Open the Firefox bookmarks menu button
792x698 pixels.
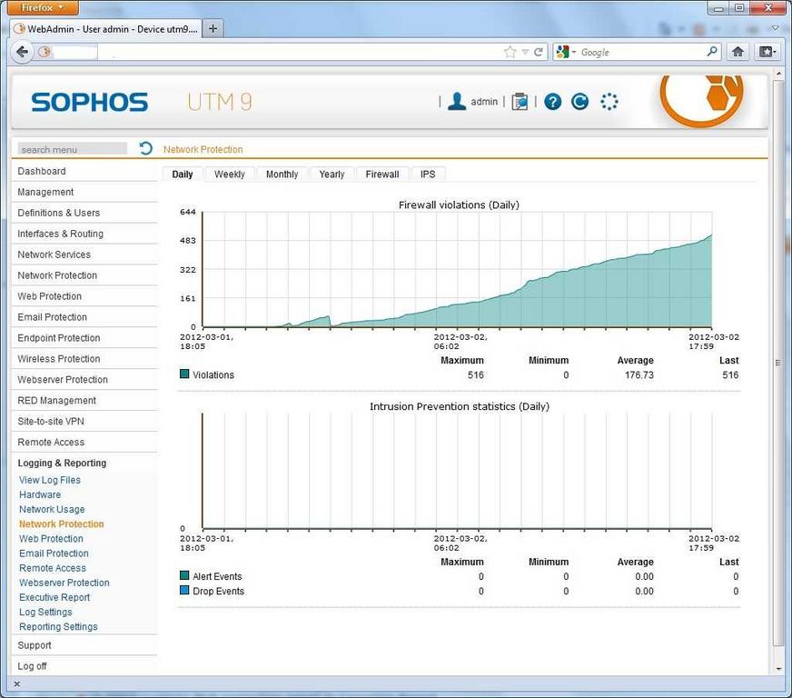click(767, 51)
